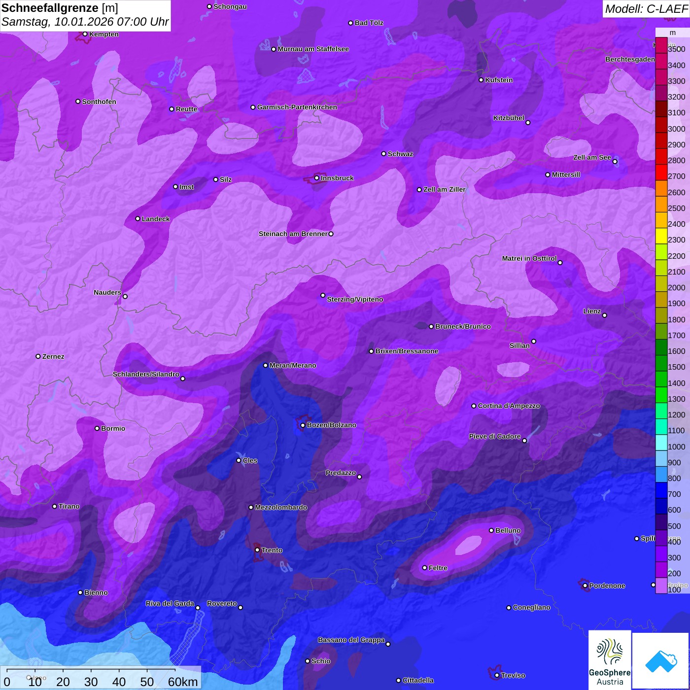
Task: Select the Pieve di Cadore label
Action: tap(495, 436)
